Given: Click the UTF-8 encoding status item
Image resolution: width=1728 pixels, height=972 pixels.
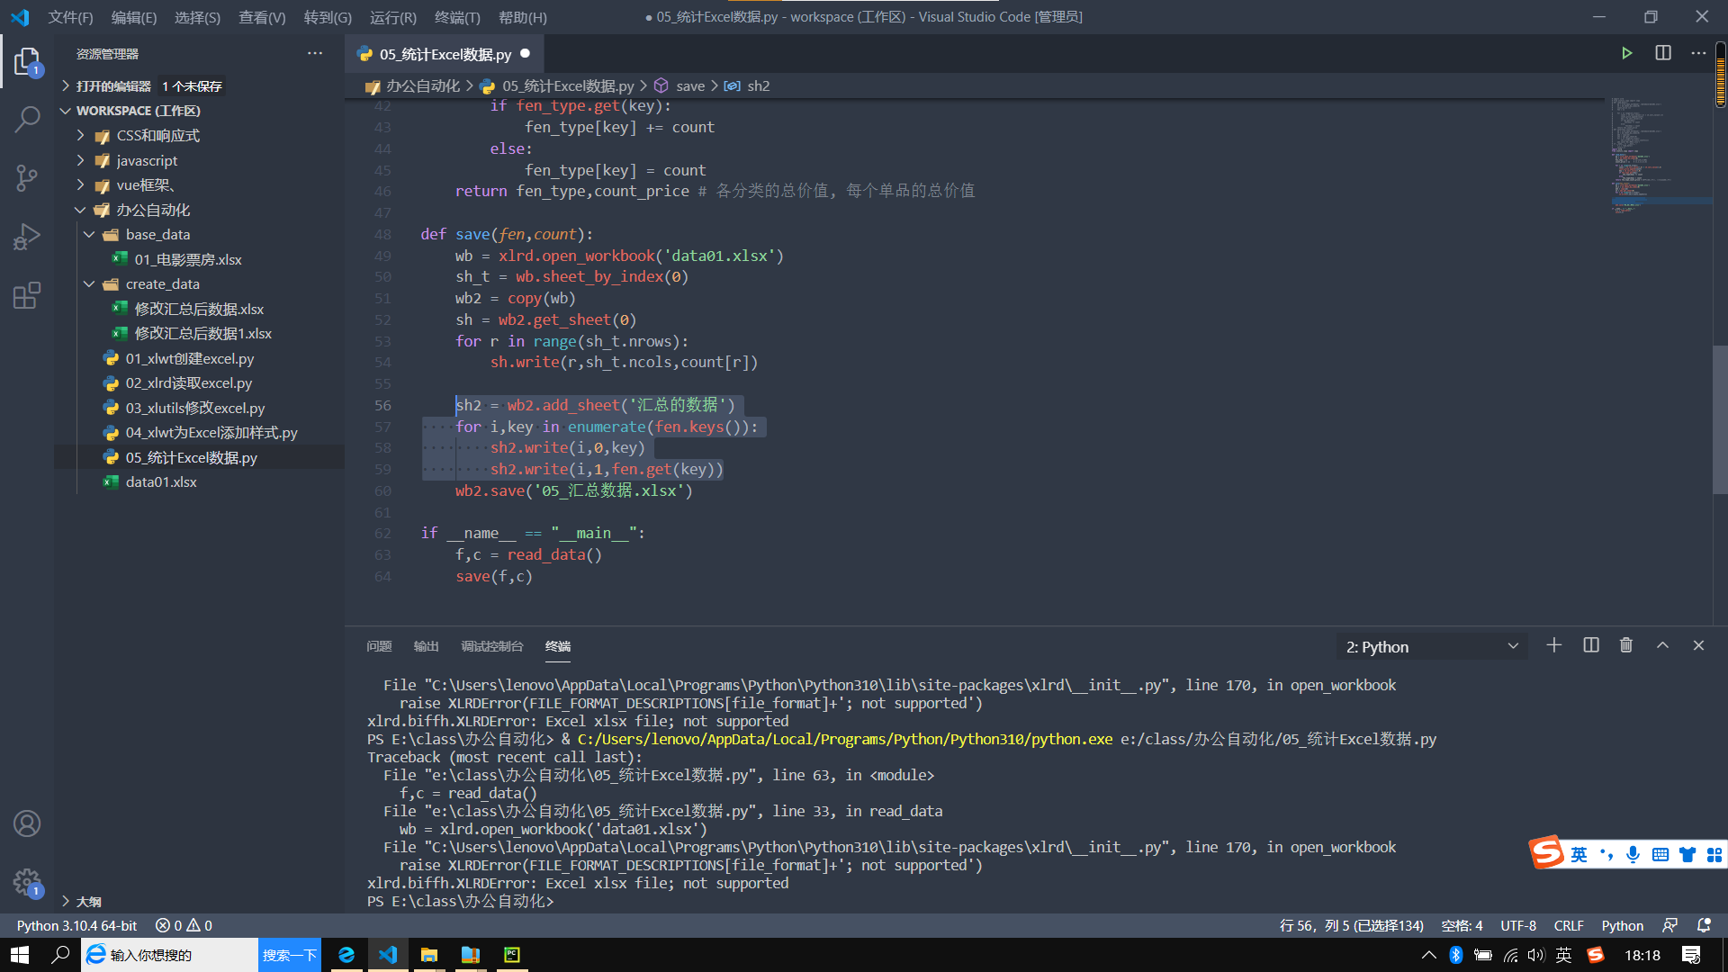Looking at the screenshot, I should tap(1518, 925).
